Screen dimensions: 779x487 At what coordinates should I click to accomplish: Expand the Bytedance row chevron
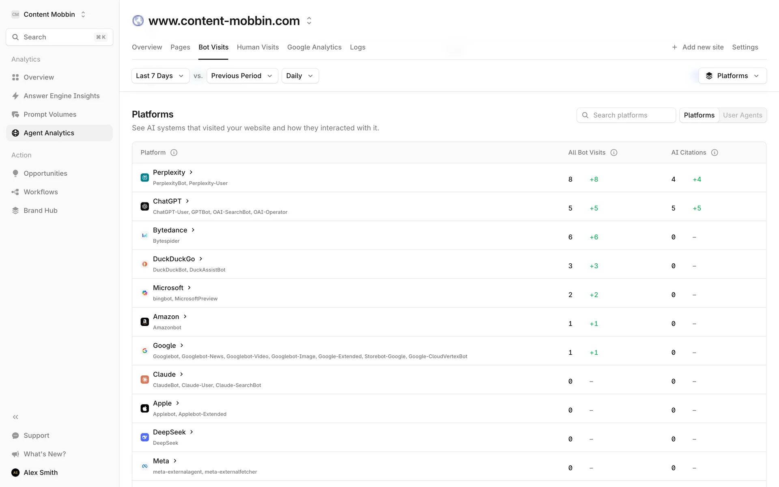(x=193, y=230)
